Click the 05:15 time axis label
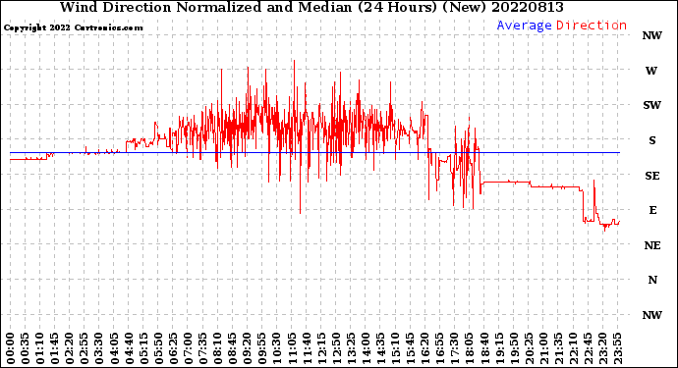This screenshot has width=678, height=368. coord(143,348)
